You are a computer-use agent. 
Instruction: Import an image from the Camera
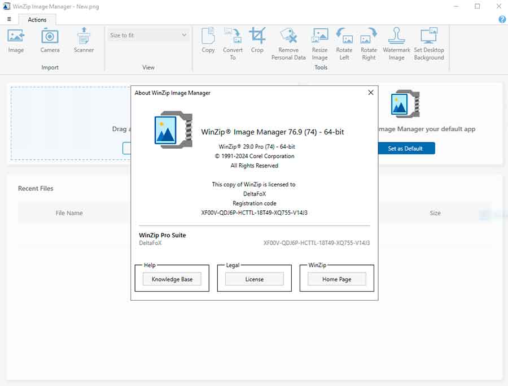(50, 41)
